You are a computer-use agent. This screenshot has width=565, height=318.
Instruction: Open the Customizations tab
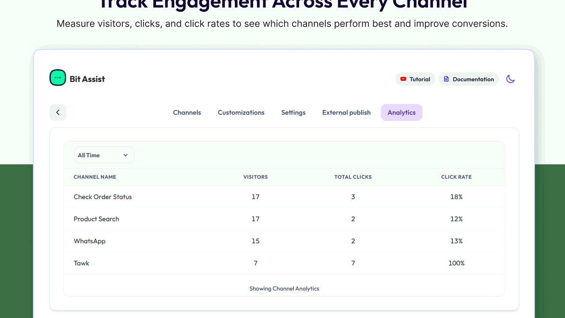[241, 112]
